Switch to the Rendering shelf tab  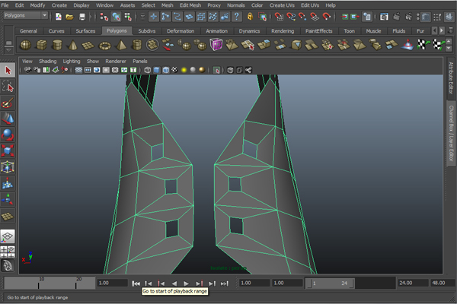(x=283, y=31)
